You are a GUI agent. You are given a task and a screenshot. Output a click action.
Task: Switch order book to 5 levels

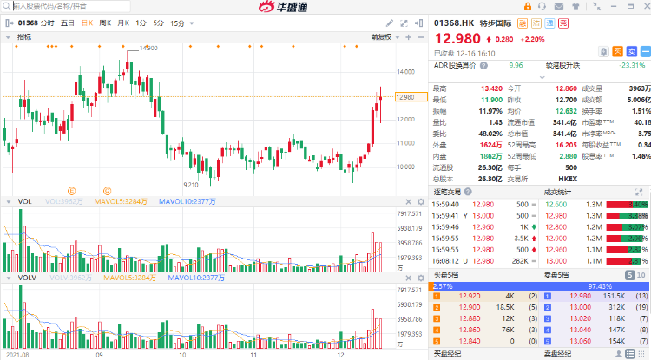coord(630,275)
